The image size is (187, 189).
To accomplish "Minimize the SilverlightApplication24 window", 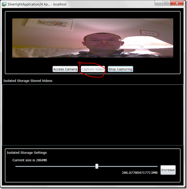I will 159,3.
